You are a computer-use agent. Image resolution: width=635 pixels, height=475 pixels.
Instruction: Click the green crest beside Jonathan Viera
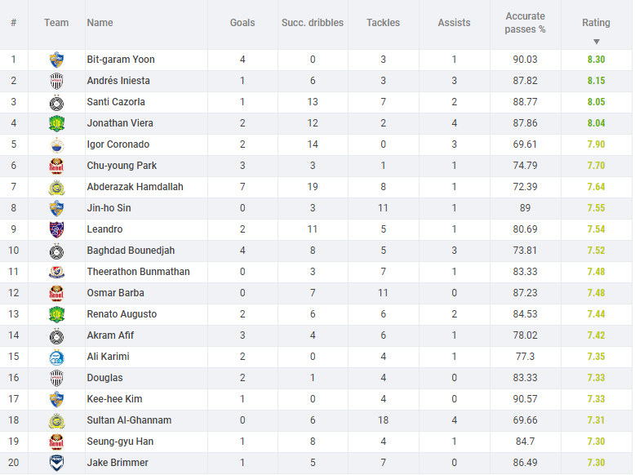(56, 123)
